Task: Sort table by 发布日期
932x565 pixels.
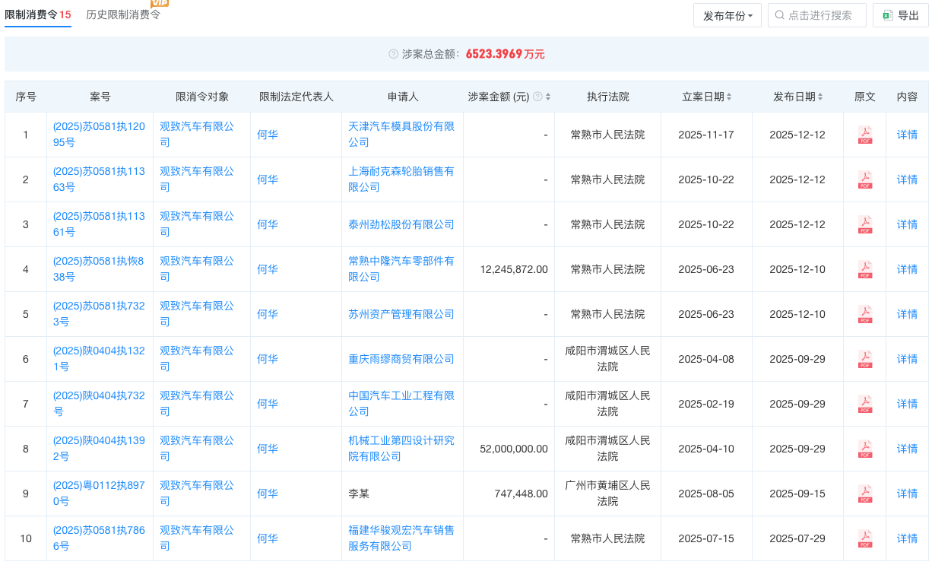Action: point(820,97)
